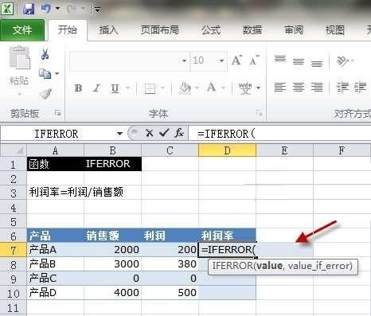The image size is (371, 316).
Task: Select the Format Painter brush icon
Action: click(45, 94)
